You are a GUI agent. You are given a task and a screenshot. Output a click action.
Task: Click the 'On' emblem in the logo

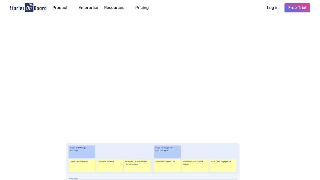[29, 8]
